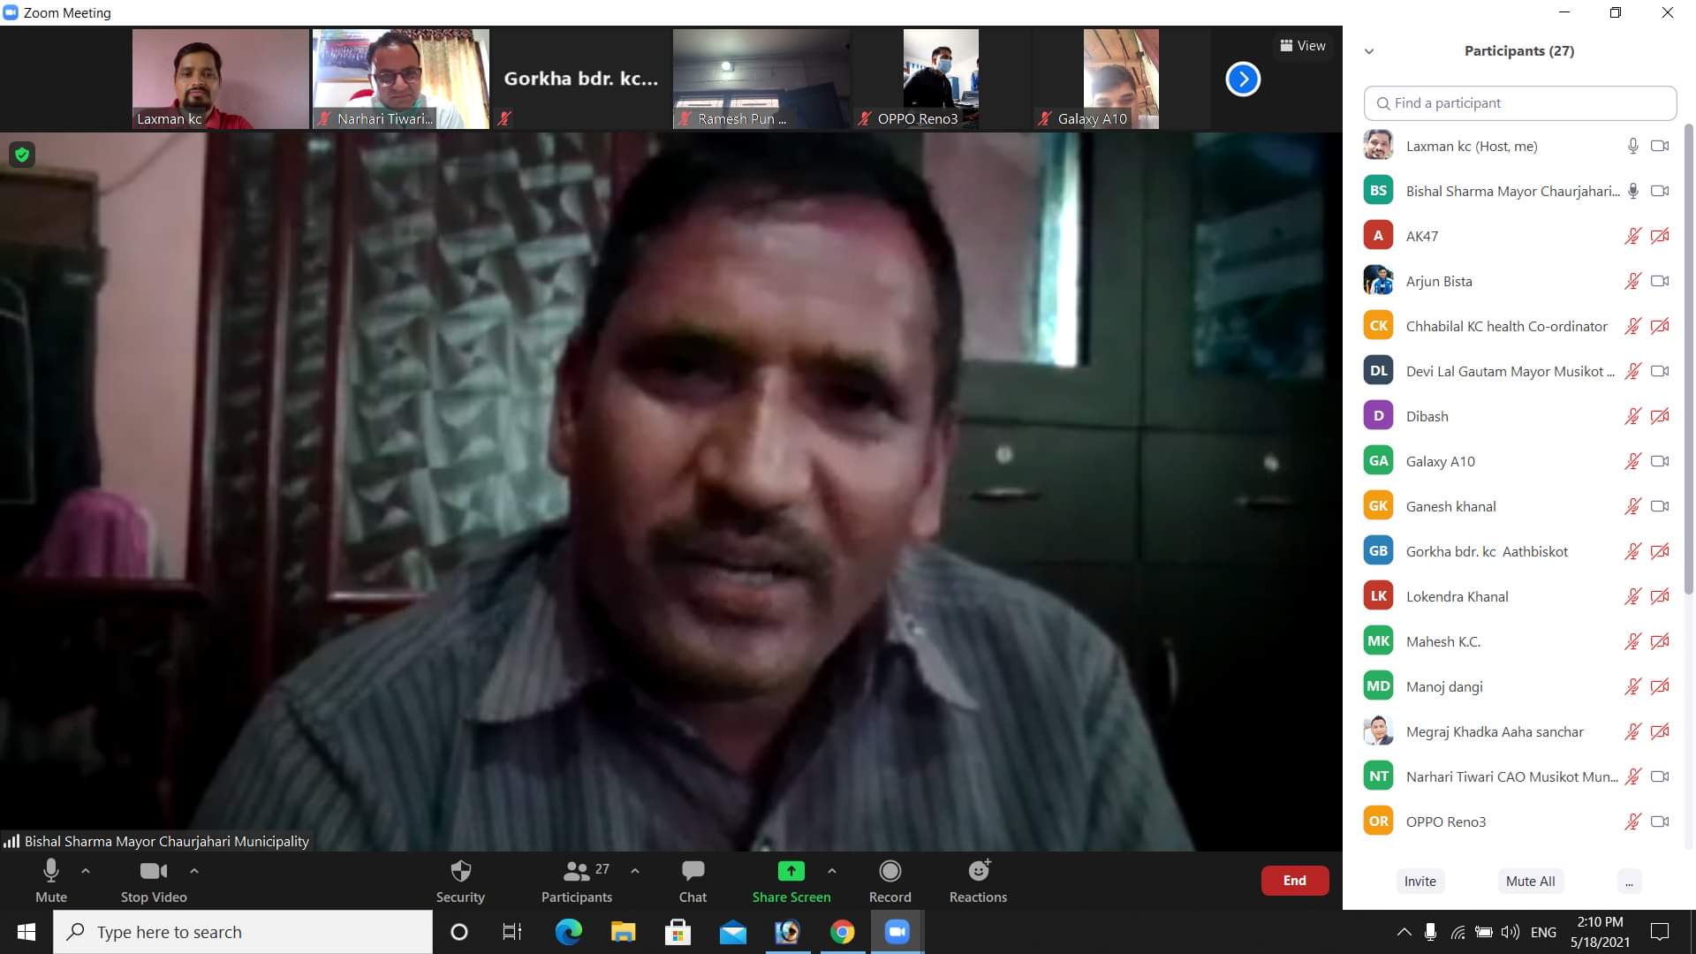This screenshot has height=954, width=1696.
Task: Click the Share Screen green icon
Action: click(791, 872)
